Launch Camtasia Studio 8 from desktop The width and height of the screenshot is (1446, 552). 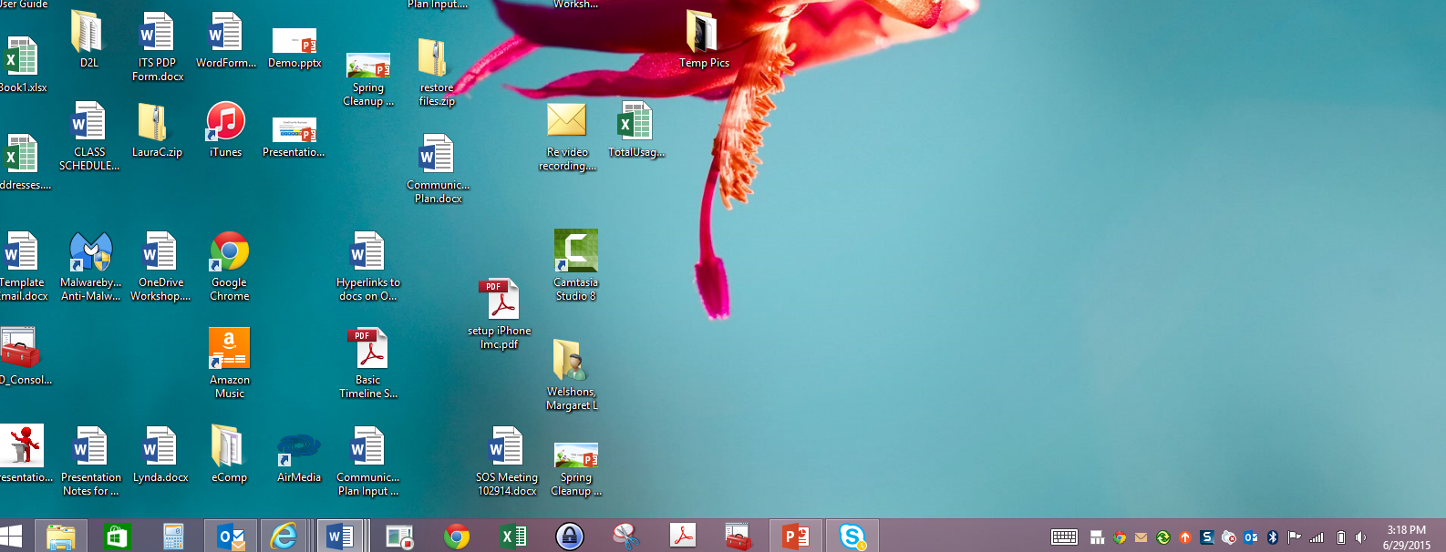tap(576, 251)
